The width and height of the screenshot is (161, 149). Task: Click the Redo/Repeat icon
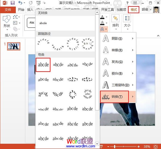click(x=31, y=3)
